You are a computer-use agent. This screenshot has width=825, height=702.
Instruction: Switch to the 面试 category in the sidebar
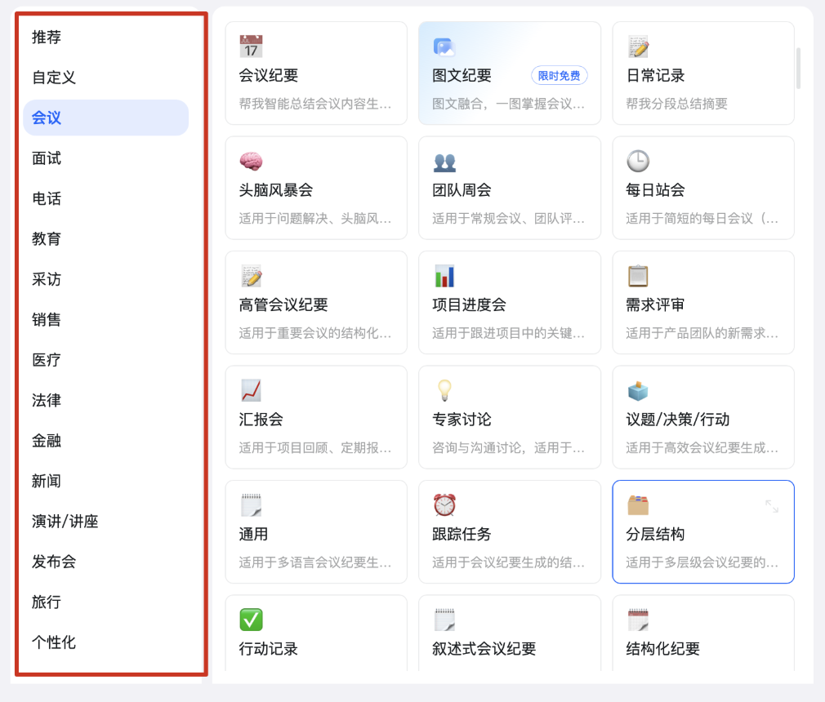[x=47, y=158]
